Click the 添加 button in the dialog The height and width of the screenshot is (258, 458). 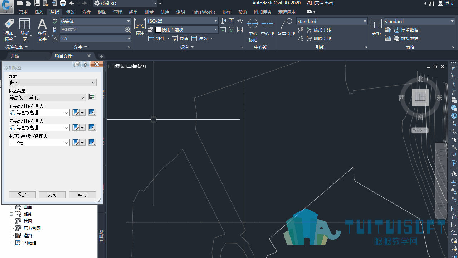tap(22, 195)
